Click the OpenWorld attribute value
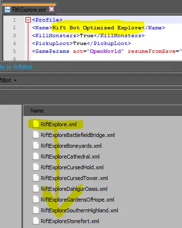182x228 pixels. click(105, 51)
